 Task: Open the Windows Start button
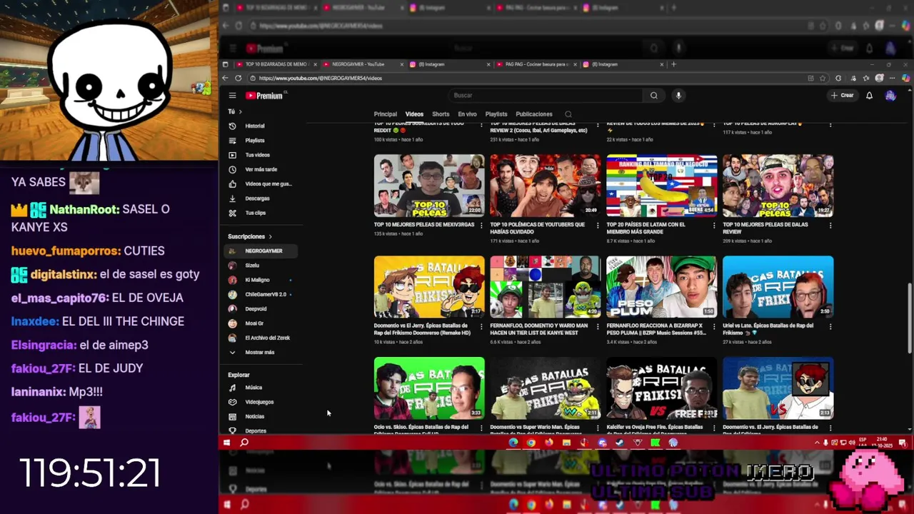226,443
